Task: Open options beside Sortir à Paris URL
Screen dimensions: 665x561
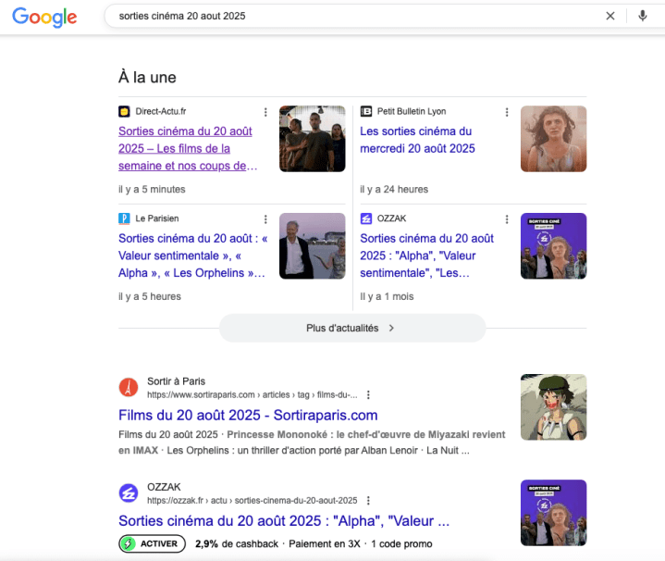Action: pos(368,394)
